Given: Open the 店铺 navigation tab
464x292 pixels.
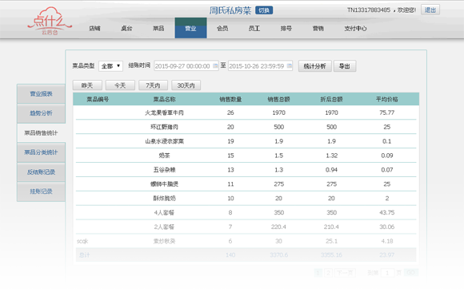Looking at the screenshot, I should pos(94,29).
